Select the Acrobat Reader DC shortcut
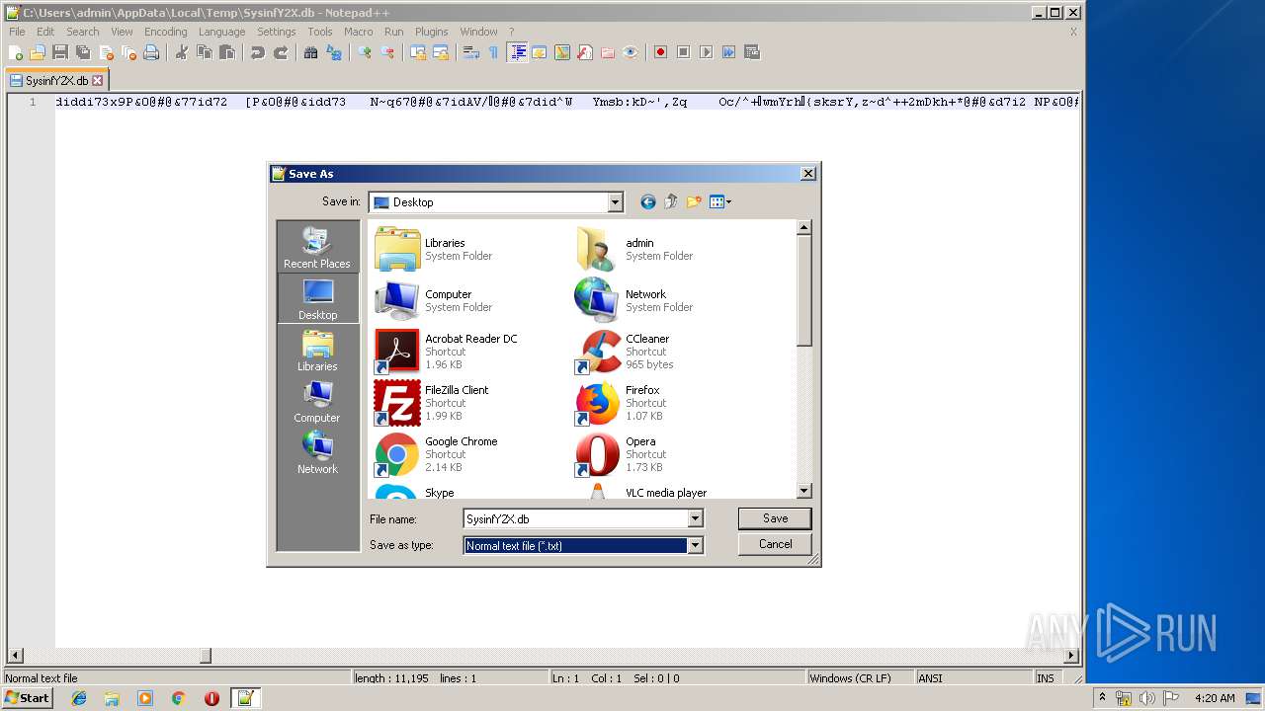1265x711 pixels. click(446, 352)
